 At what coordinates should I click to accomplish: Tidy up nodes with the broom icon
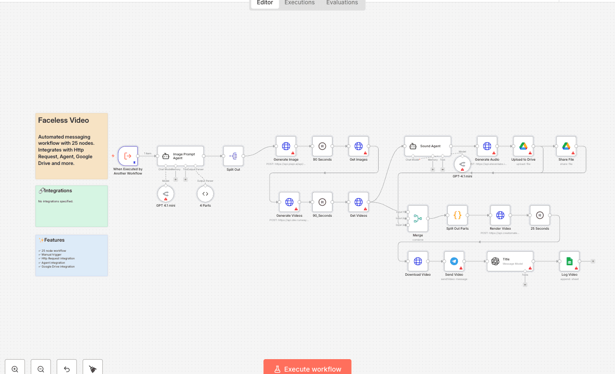pos(93,369)
